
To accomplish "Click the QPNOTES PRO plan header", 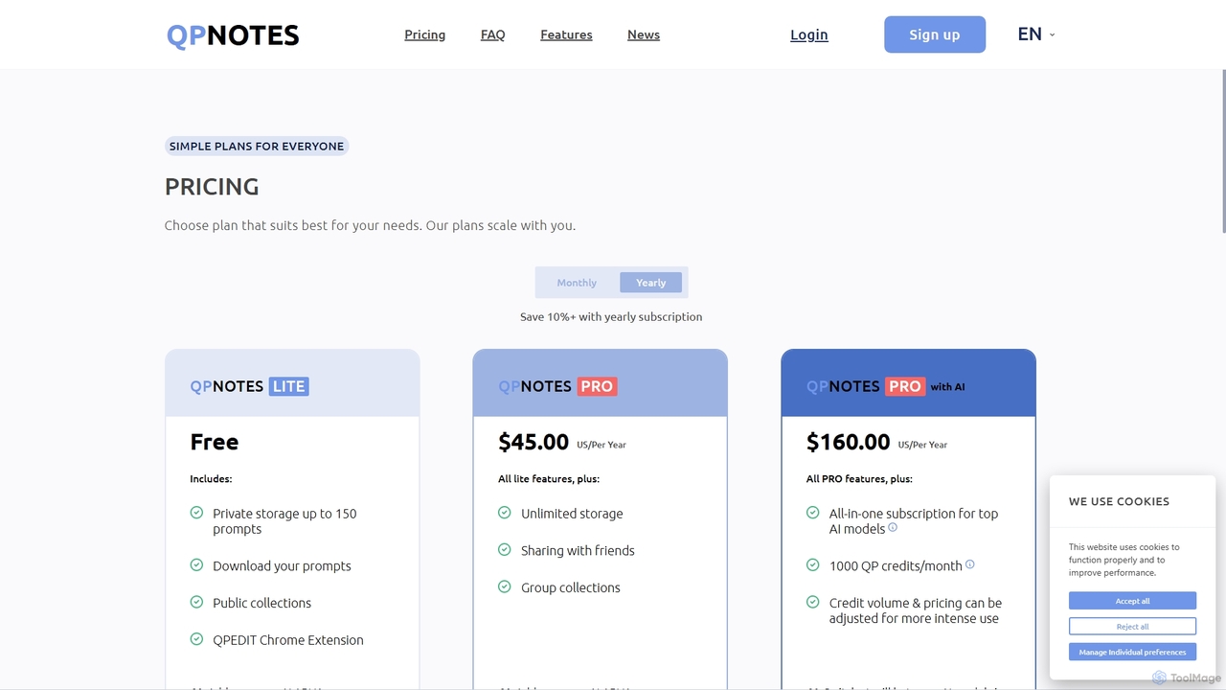I will 601,383.
